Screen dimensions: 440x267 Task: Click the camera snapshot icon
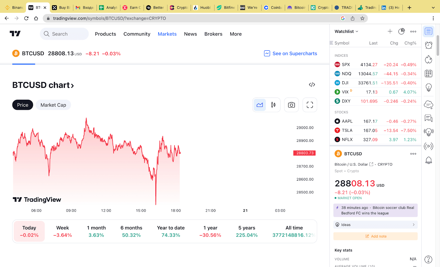291,105
